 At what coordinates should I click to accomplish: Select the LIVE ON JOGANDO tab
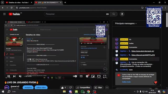coord(48,2)
